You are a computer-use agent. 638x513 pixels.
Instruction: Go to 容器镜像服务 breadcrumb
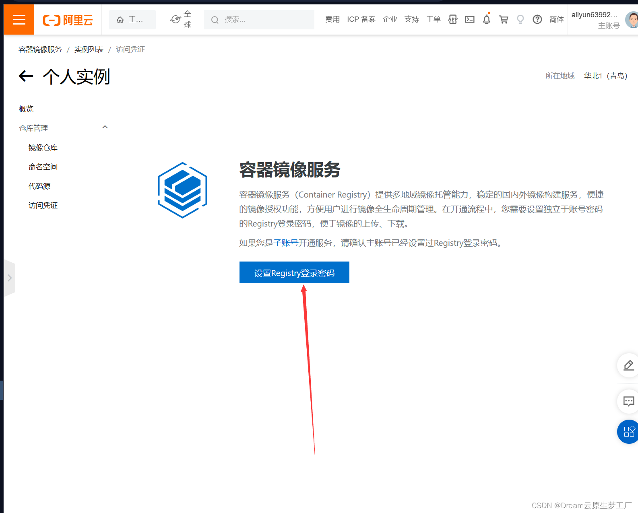[40, 49]
